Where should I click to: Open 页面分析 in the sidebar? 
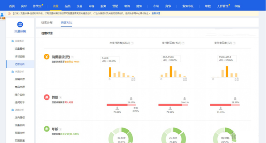20,133
